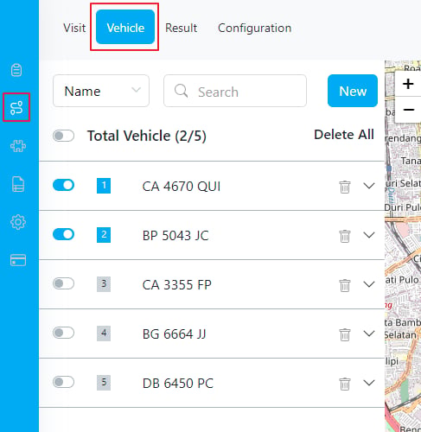Switch to the Configuration tab
Viewport: 421px width, 432px height.
pyautogui.click(x=254, y=28)
